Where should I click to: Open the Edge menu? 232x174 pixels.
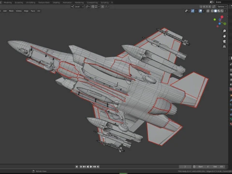click(x=26, y=11)
